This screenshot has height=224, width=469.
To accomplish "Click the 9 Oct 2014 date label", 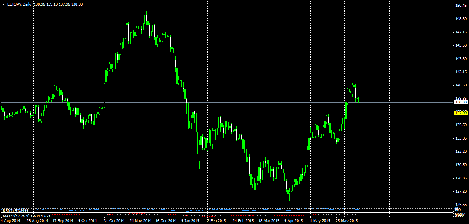I will click(87, 221).
